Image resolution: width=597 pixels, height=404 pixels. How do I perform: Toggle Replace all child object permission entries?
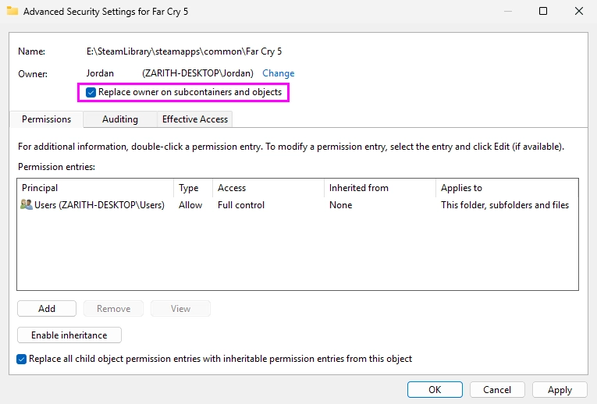21,359
